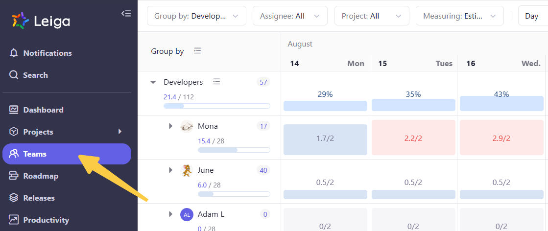548x231 pixels.
Task: Open the Measuring dropdown
Action: 459,16
